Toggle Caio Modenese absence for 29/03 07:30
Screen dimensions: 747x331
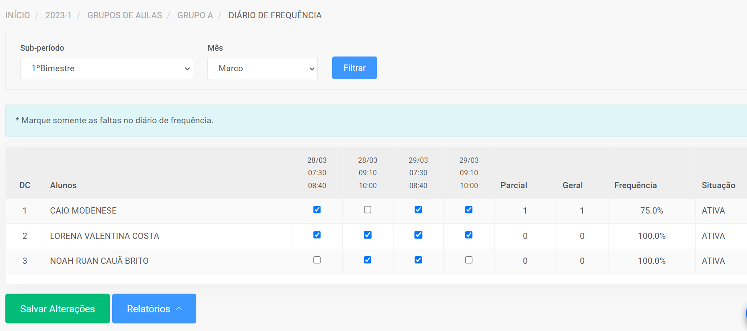418,210
